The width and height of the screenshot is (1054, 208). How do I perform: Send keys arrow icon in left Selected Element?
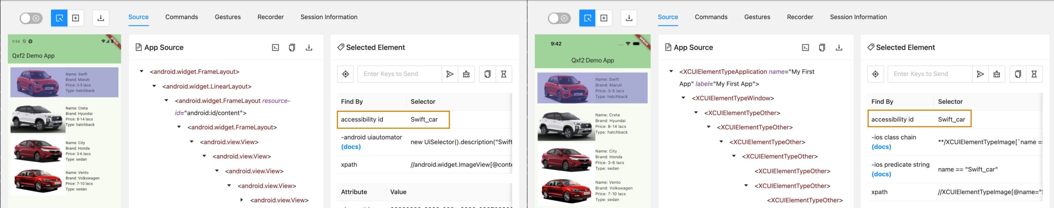click(x=450, y=74)
